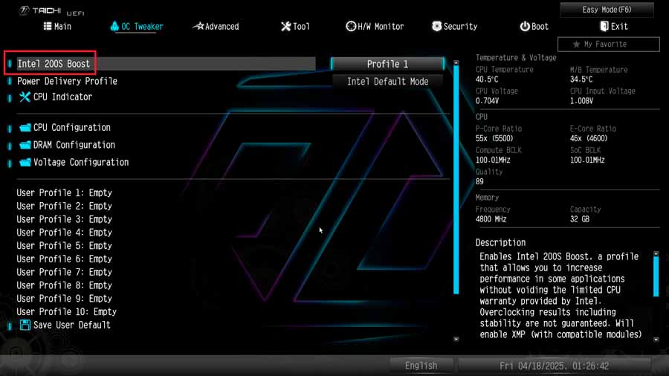Click the Save User Default floppy icon
Screen dimensions: 669x376
[25, 325]
